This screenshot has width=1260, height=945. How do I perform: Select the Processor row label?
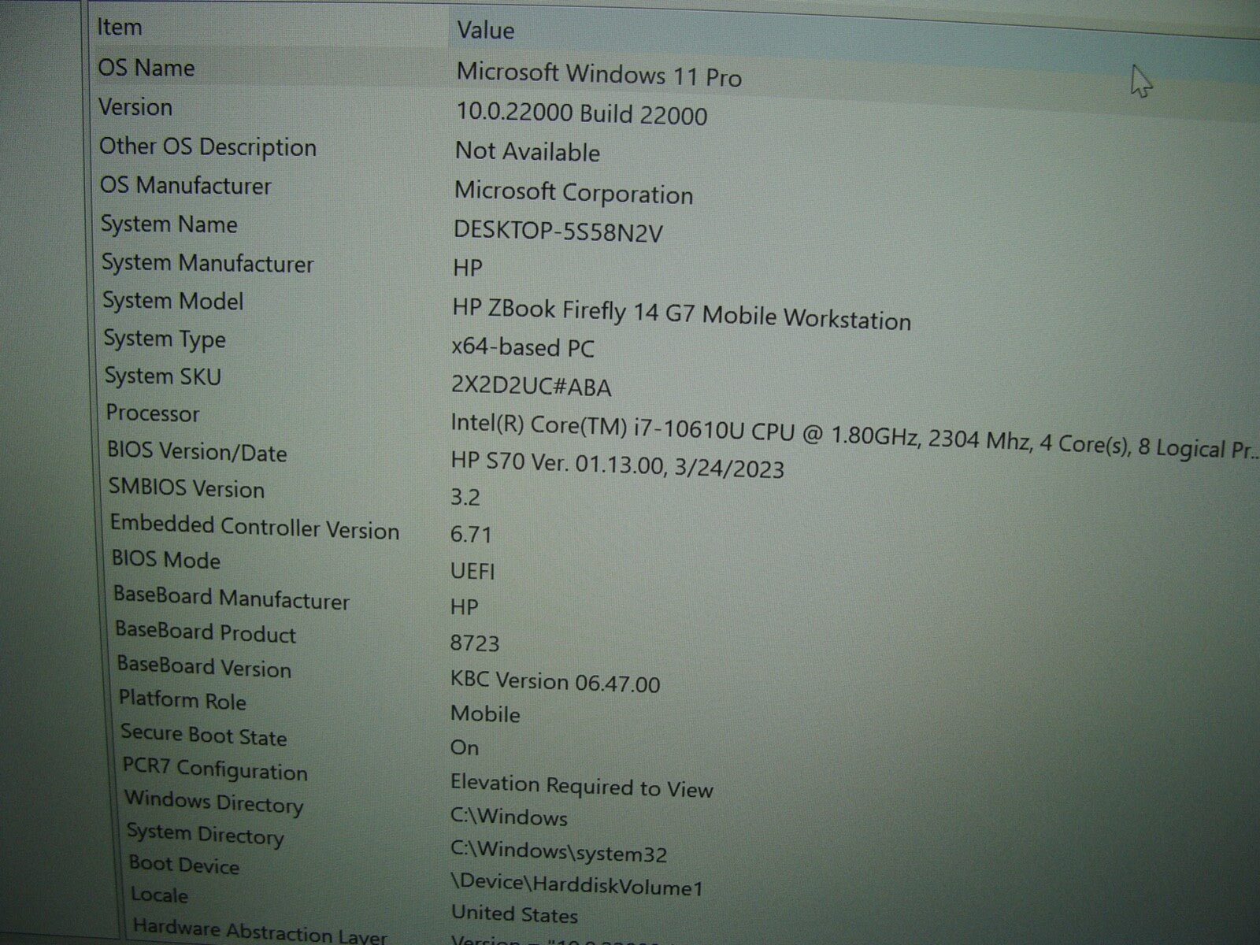pos(153,413)
